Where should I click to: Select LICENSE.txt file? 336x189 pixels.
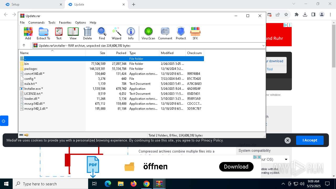click(111, 94)
